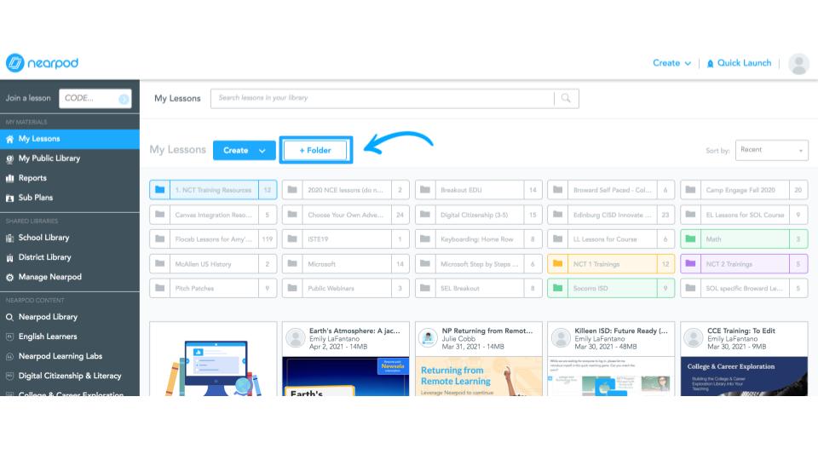Open the green Math folder
This screenshot has width=818, height=460.
(x=744, y=239)
